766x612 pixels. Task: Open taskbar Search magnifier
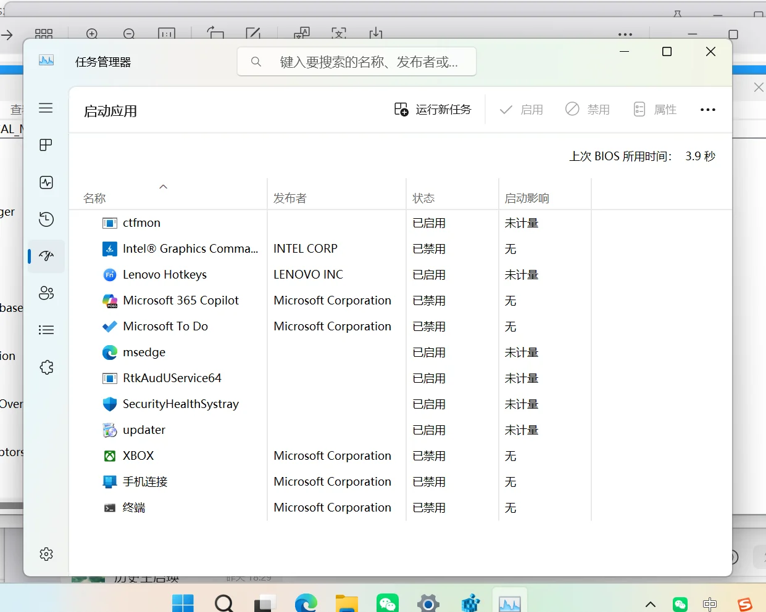click(223, 603)
